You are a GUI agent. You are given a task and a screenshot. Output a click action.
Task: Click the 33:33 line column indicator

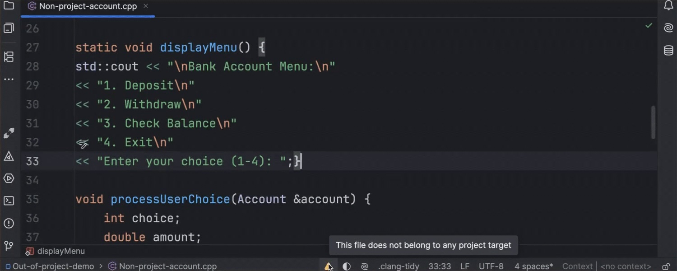click(439, 266)
